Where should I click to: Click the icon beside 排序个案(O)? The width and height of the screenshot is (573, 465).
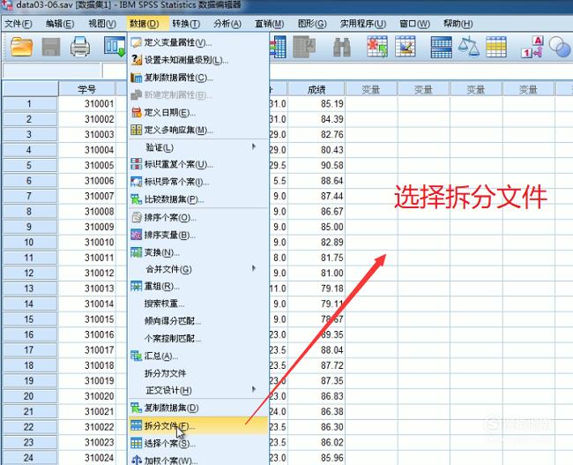[x=136, y=217]
